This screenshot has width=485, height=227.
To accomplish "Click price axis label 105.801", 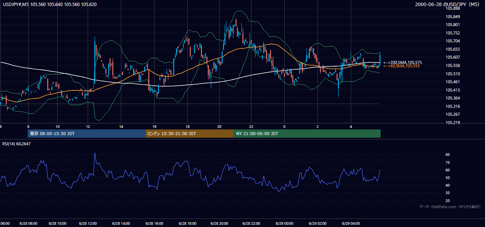I will click(x=453, y=25).
